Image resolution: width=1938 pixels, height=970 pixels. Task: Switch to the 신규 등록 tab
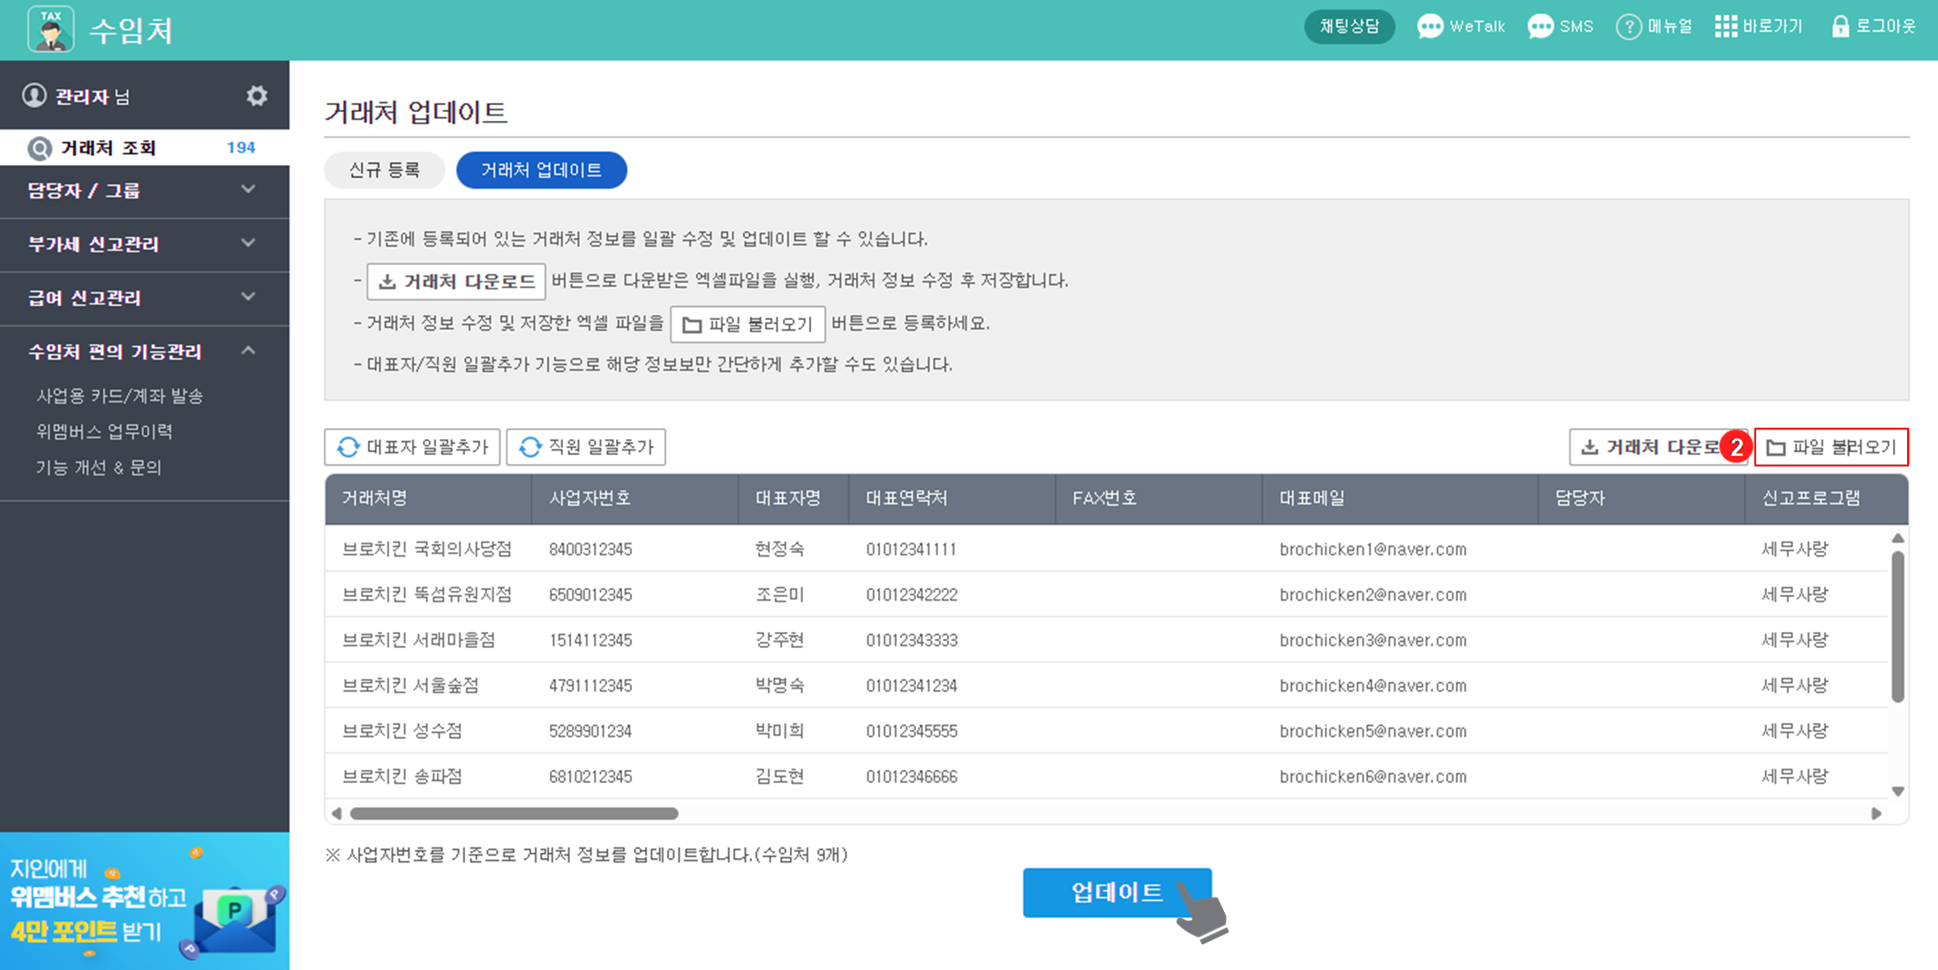click(x=384, y=170)
